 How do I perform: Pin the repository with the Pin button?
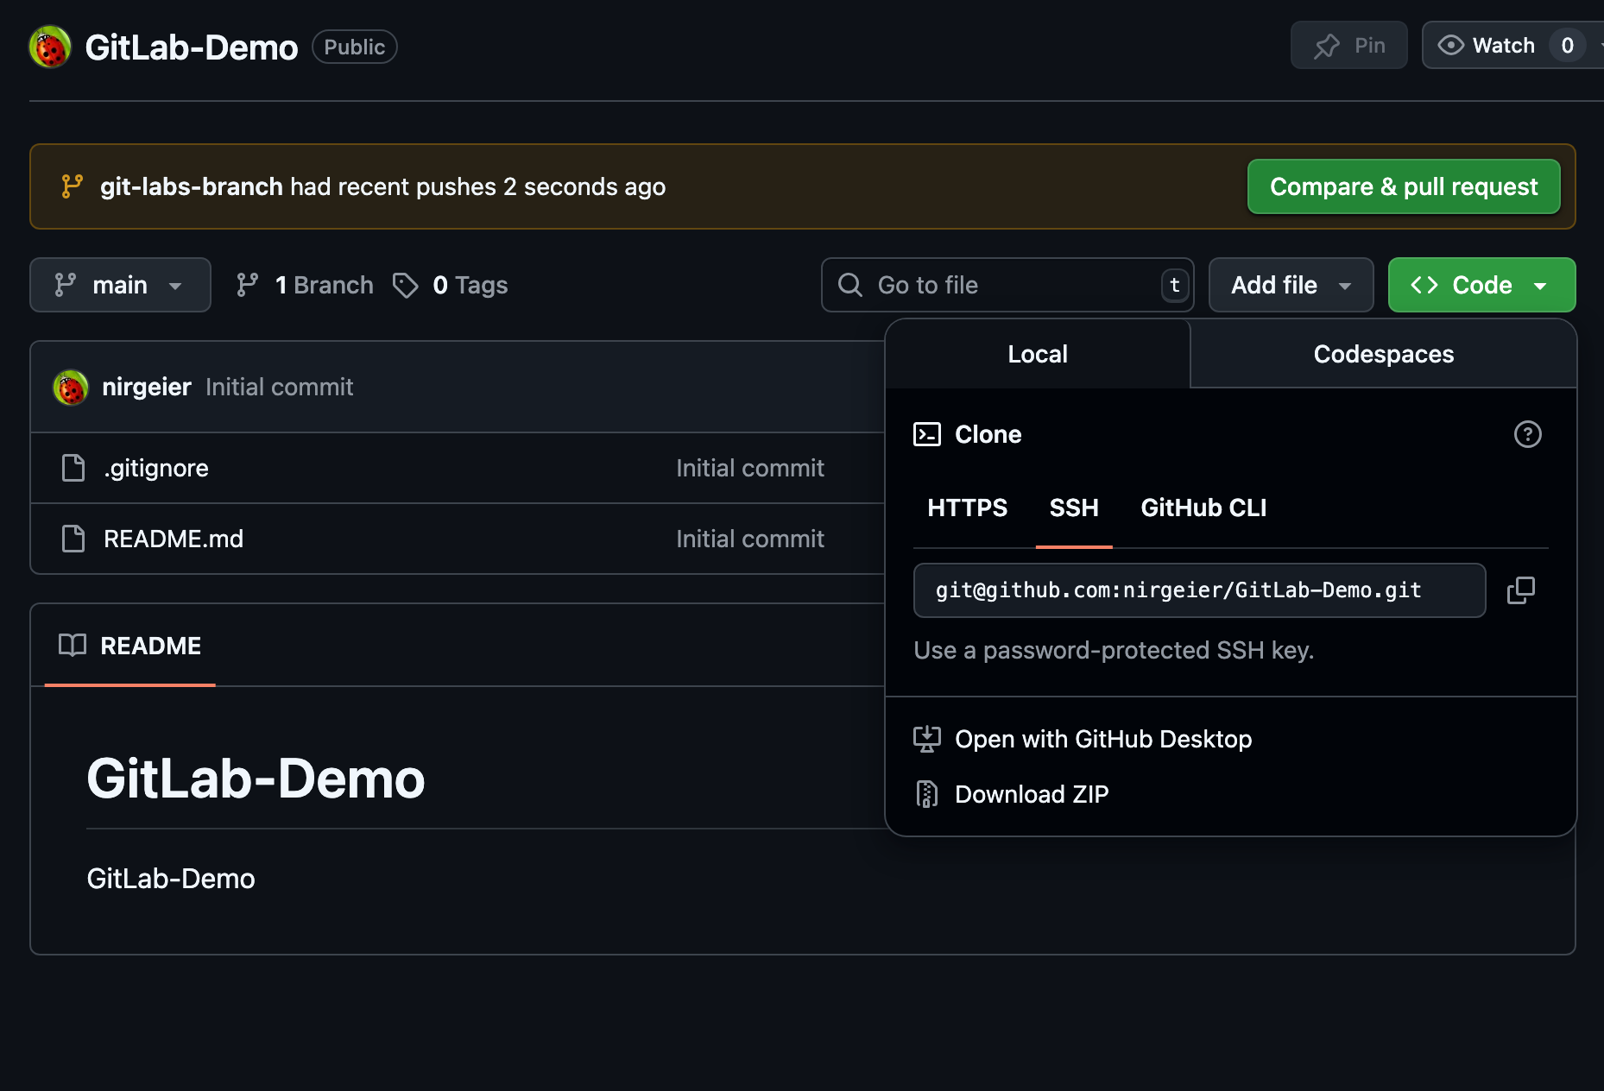(1349, 45)
